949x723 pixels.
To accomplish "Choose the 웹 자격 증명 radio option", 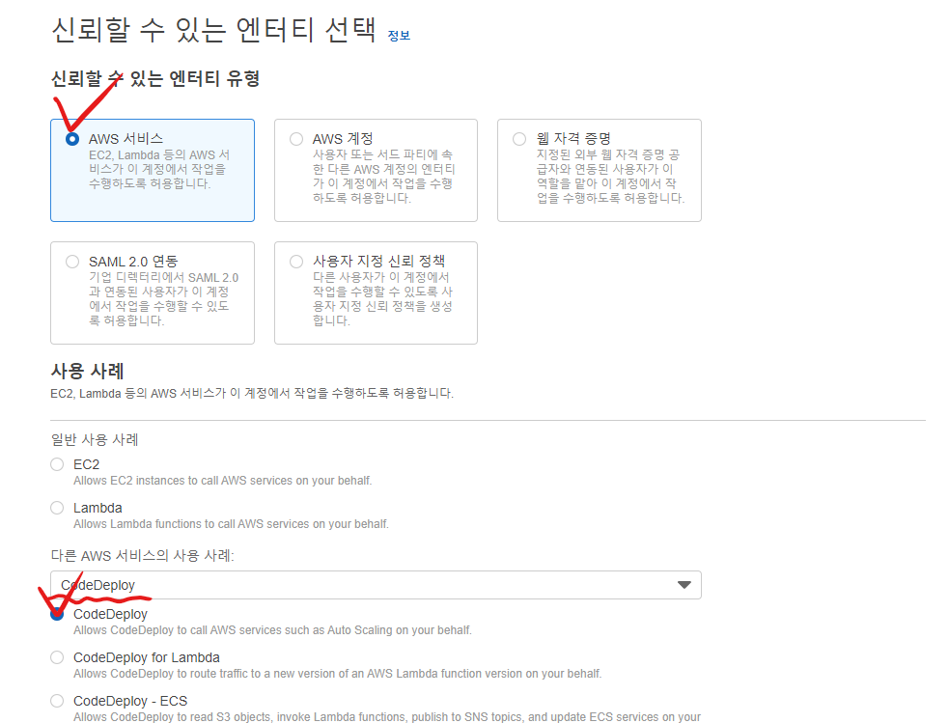I will pos(519,139).
